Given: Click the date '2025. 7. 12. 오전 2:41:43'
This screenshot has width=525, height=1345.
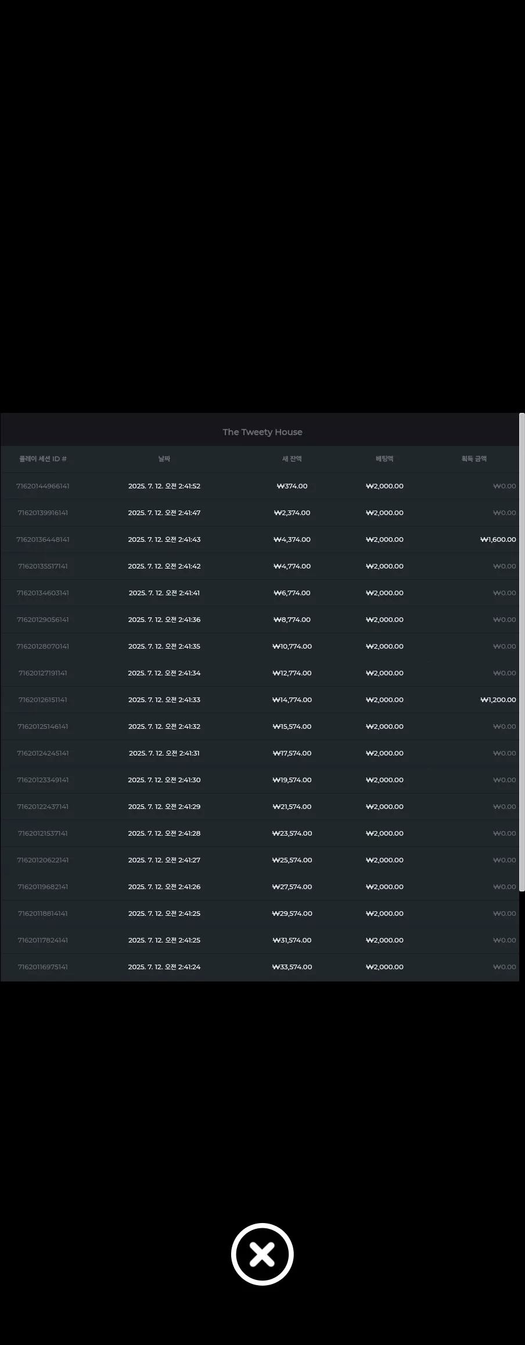Looking at the screenshot, I should point(164,540).
